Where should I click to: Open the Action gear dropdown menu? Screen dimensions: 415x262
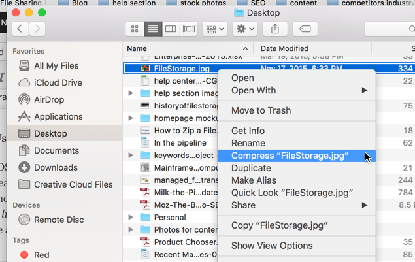pos(246,29)
